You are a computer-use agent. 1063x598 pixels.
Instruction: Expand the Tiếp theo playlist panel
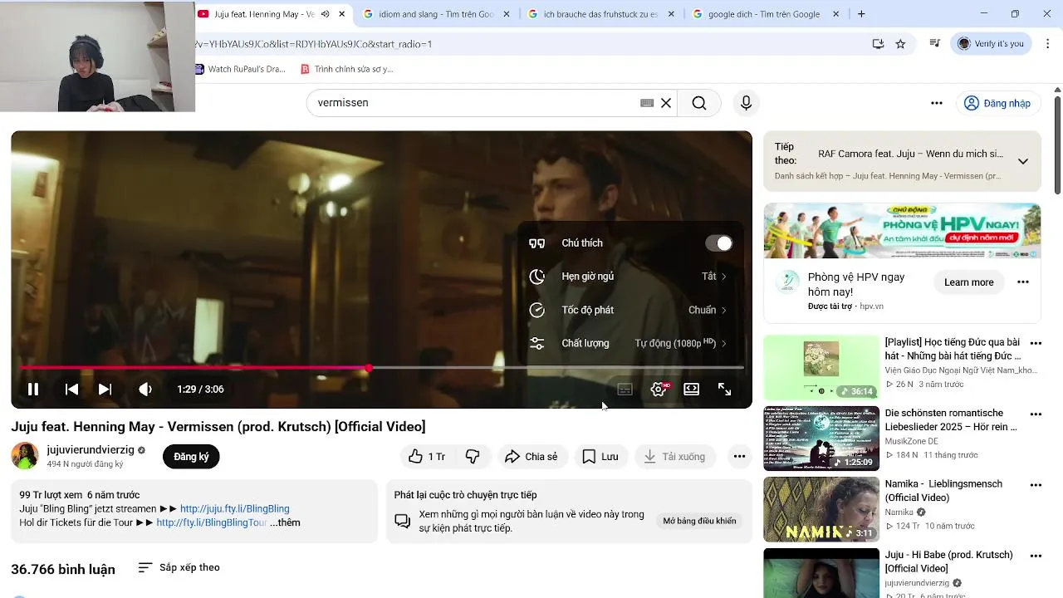pos(1023,161)
